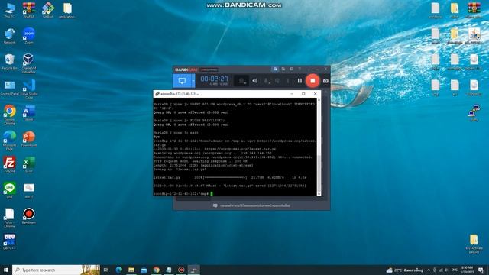This screenshot has width=489, height=275.
Task: Launch PowerPoint from desktop
Action: tap(29, 139)
